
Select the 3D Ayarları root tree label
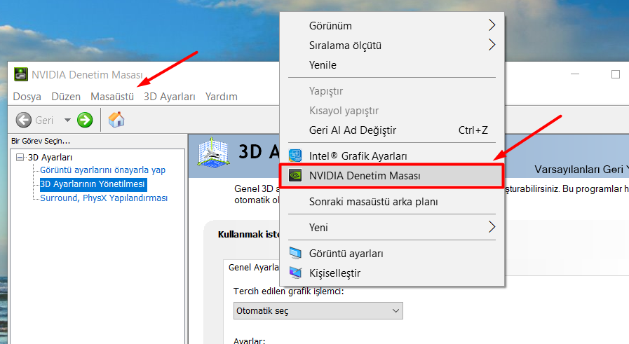click(x=50, y=158)
